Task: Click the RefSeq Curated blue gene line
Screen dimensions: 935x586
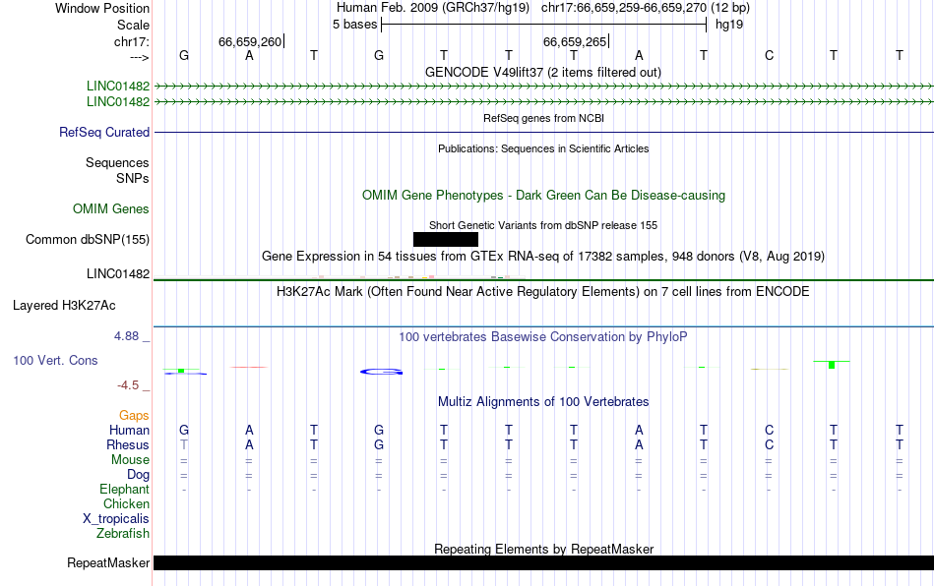Action: click(x=543, y=132)
